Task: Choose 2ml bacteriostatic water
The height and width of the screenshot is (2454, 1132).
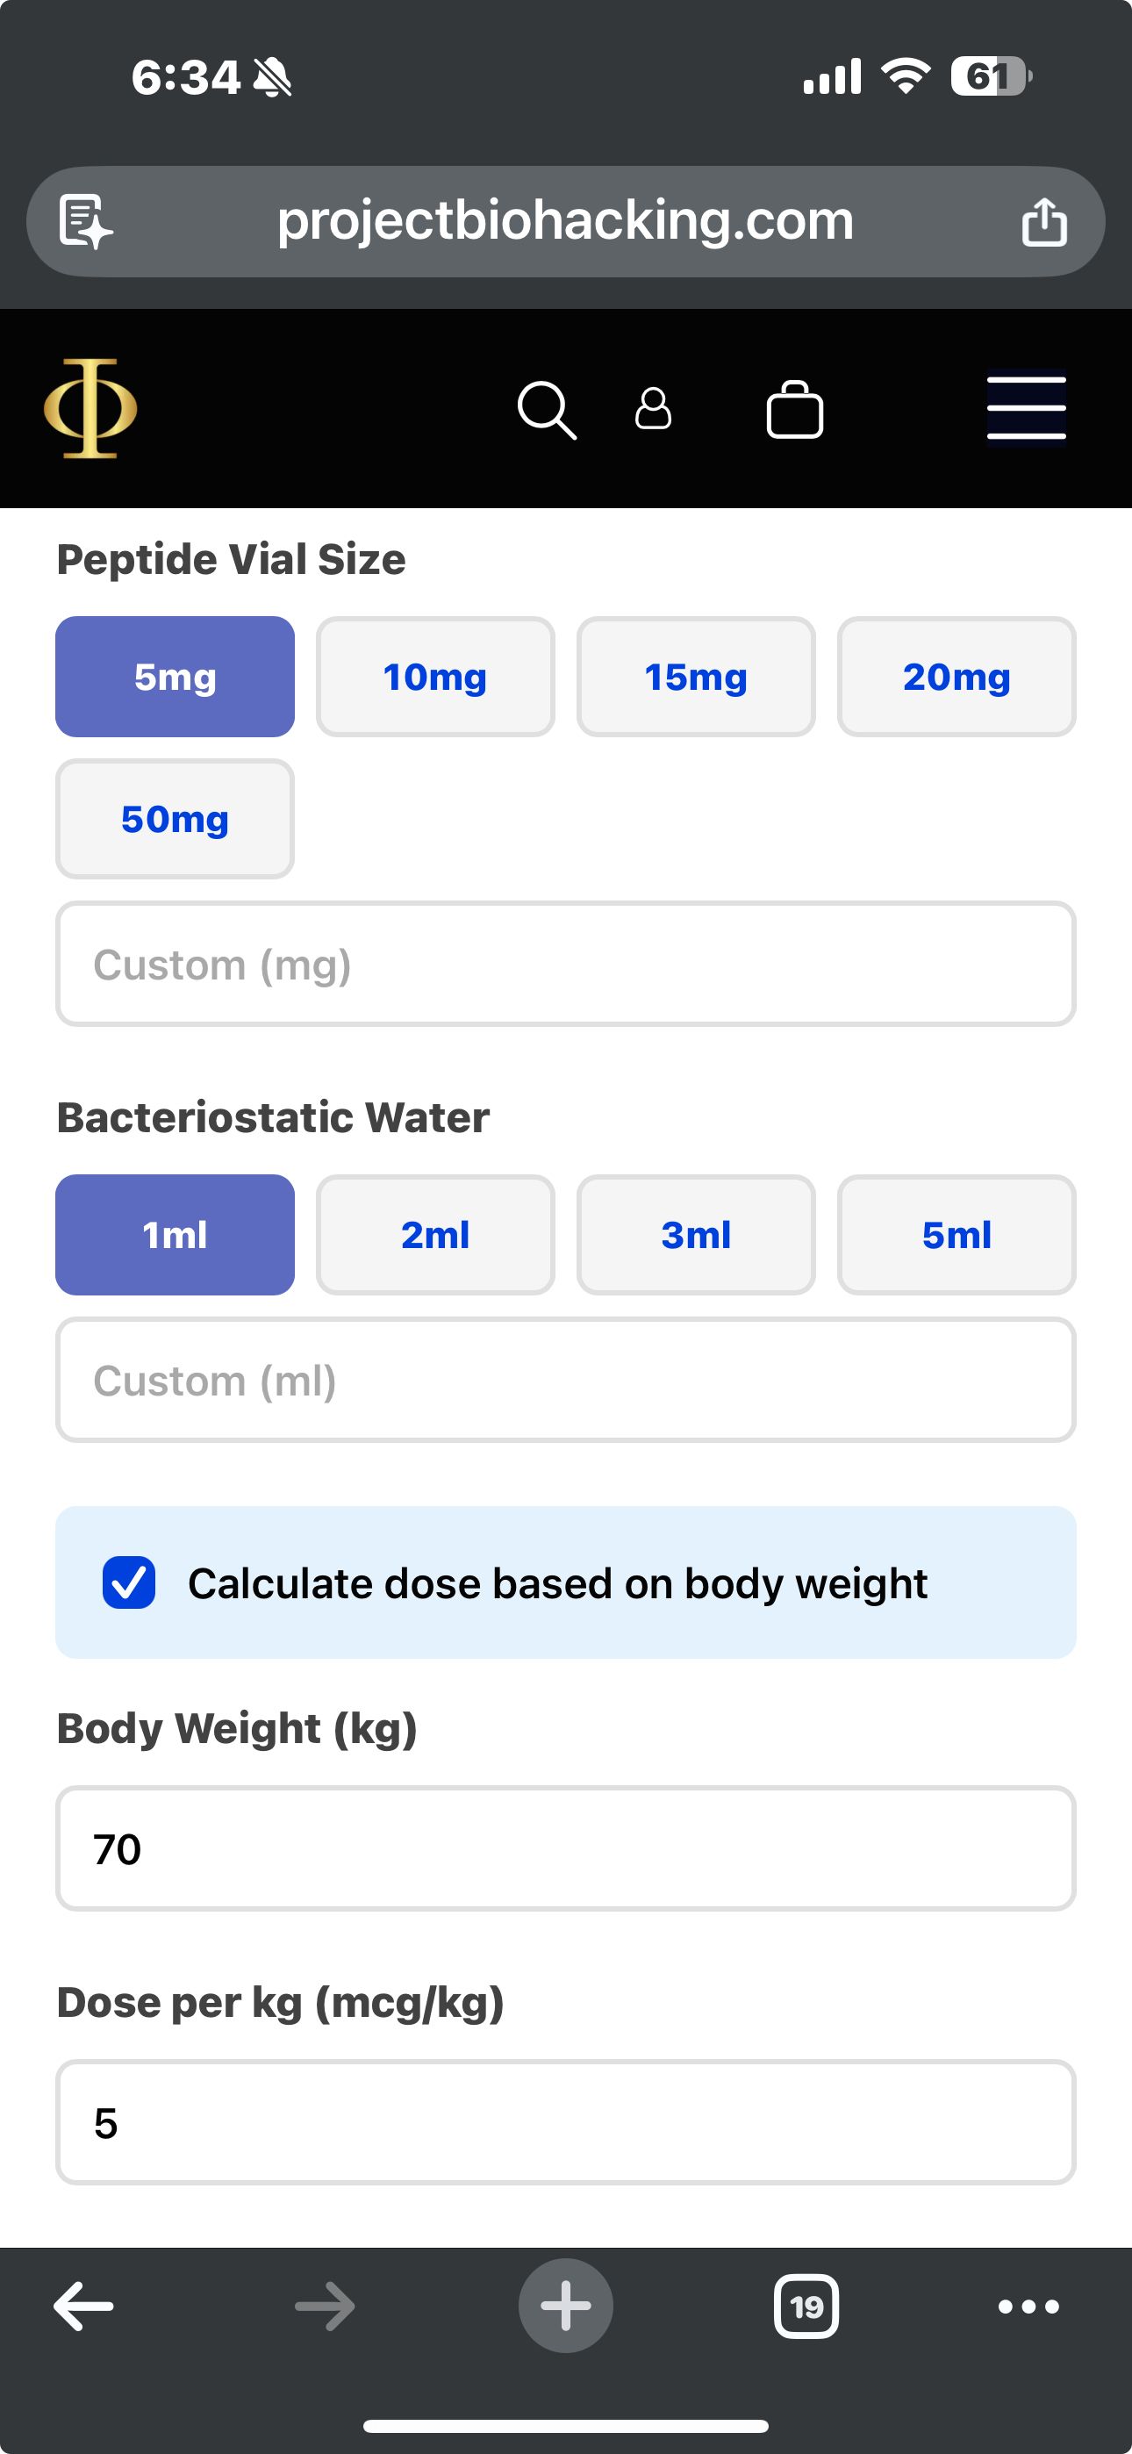Action: (x=435, y=1235)
